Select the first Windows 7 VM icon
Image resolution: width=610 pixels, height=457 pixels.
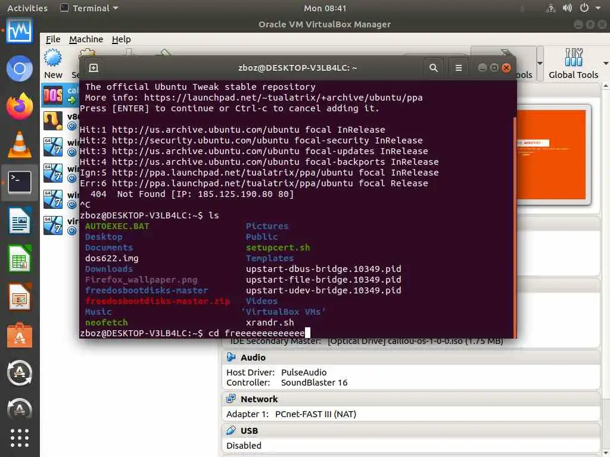(53, 147)
